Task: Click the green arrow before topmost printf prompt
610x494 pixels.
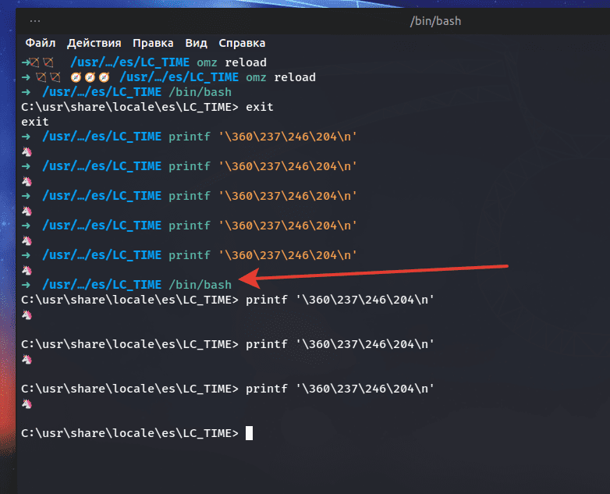Action: pos(26,137)
